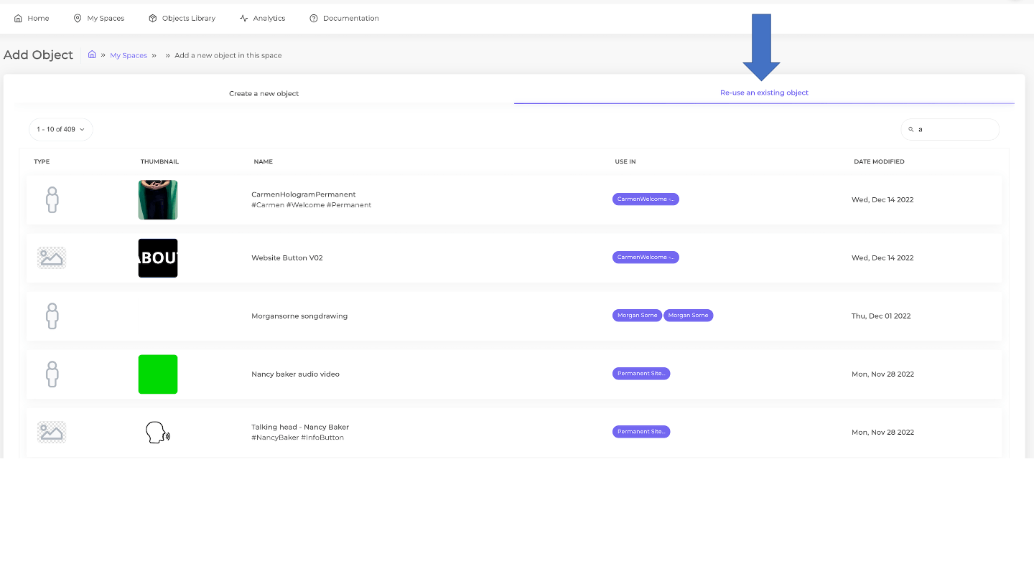1034x581 pixels.
Task: Select the Website Button V02 name
Action: 287,258
